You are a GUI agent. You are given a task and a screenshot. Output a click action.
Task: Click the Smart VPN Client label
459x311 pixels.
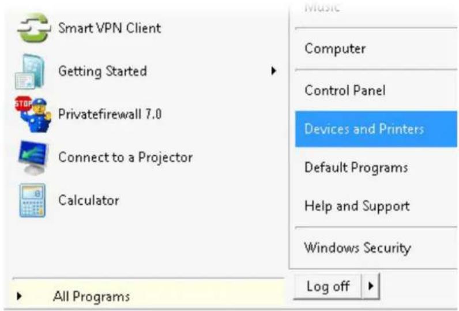(x=110, y=28)
